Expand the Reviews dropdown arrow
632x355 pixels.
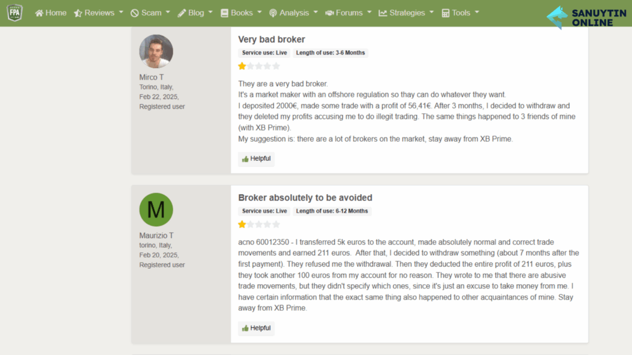tap(121, 12)
